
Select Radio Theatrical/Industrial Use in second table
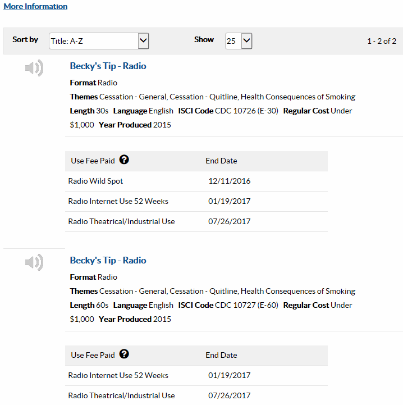click(121, 396)
